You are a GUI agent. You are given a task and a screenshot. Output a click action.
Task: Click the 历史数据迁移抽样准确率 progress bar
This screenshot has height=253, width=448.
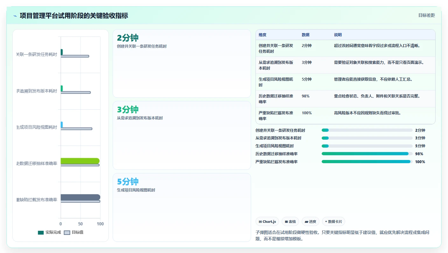tap(367, 154)
